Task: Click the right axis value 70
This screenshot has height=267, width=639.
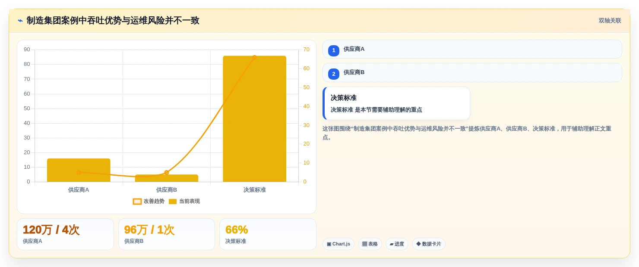Action: (306, 50)
